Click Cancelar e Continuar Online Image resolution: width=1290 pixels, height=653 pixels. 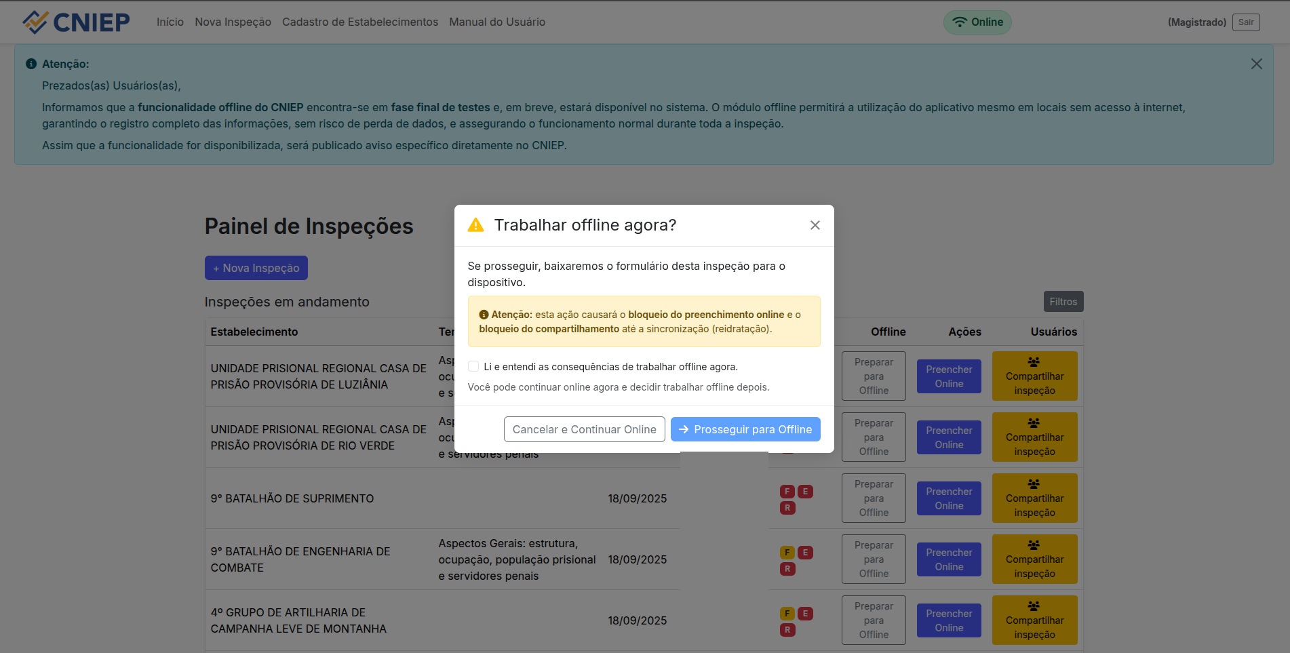[x=584, y=429]
